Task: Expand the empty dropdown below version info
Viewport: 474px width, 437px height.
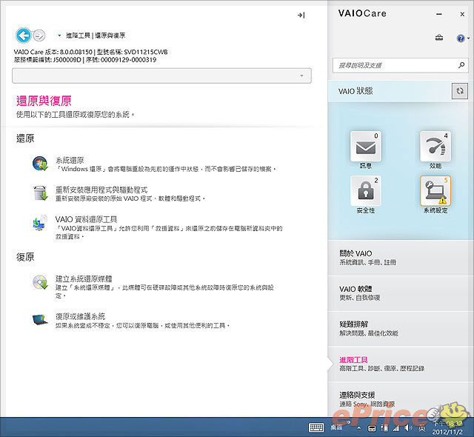Action: (161, 76)
